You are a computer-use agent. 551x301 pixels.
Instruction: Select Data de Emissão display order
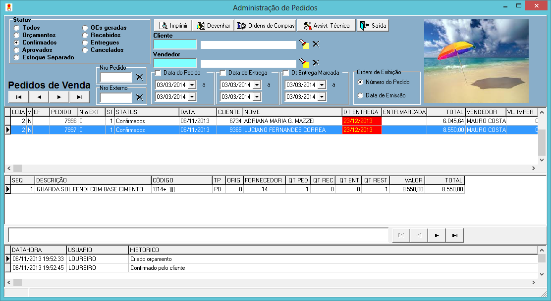pos(360,96)
